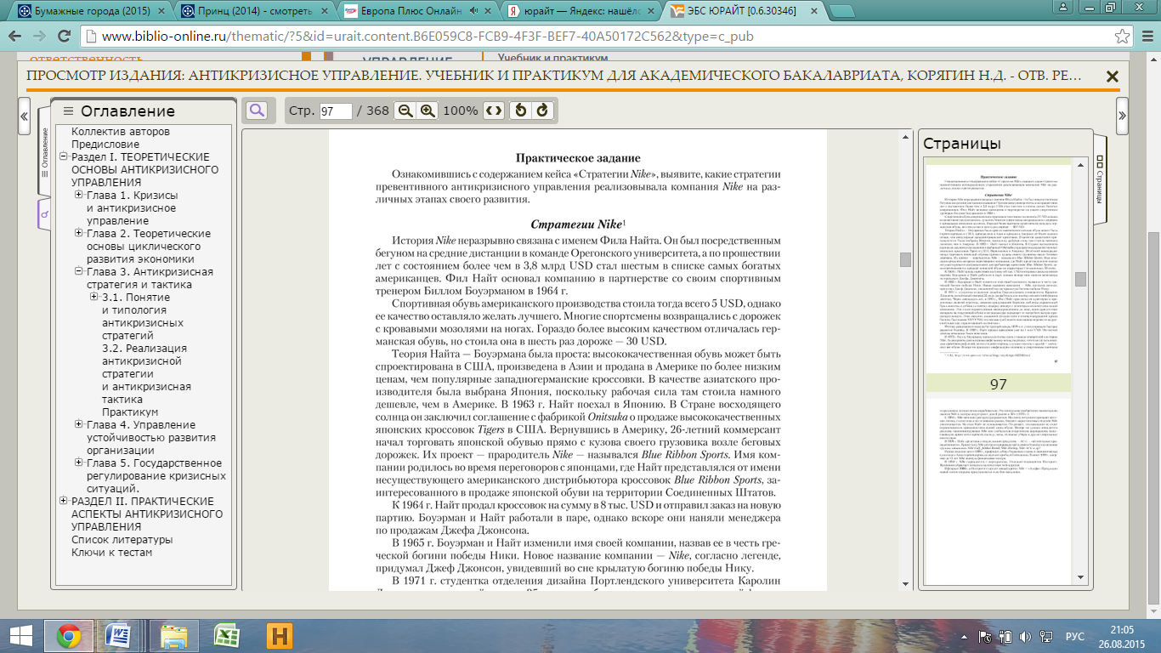Collapse right panel with double chevron

pos(1123,116)
